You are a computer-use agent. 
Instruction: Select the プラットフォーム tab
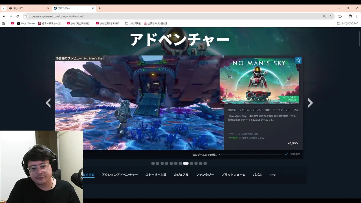pos(234,175)
